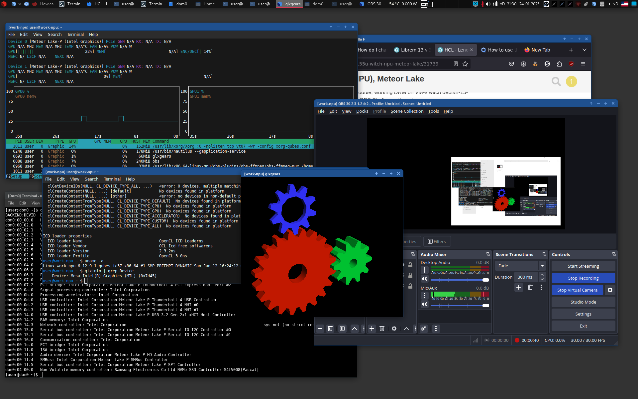Toggle first source lock icon

(x=410, y=265)
